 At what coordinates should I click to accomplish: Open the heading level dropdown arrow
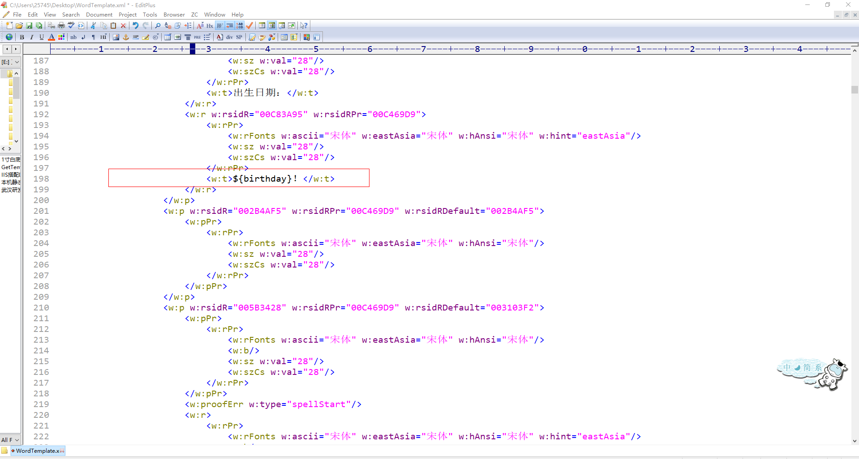[106, 34]
